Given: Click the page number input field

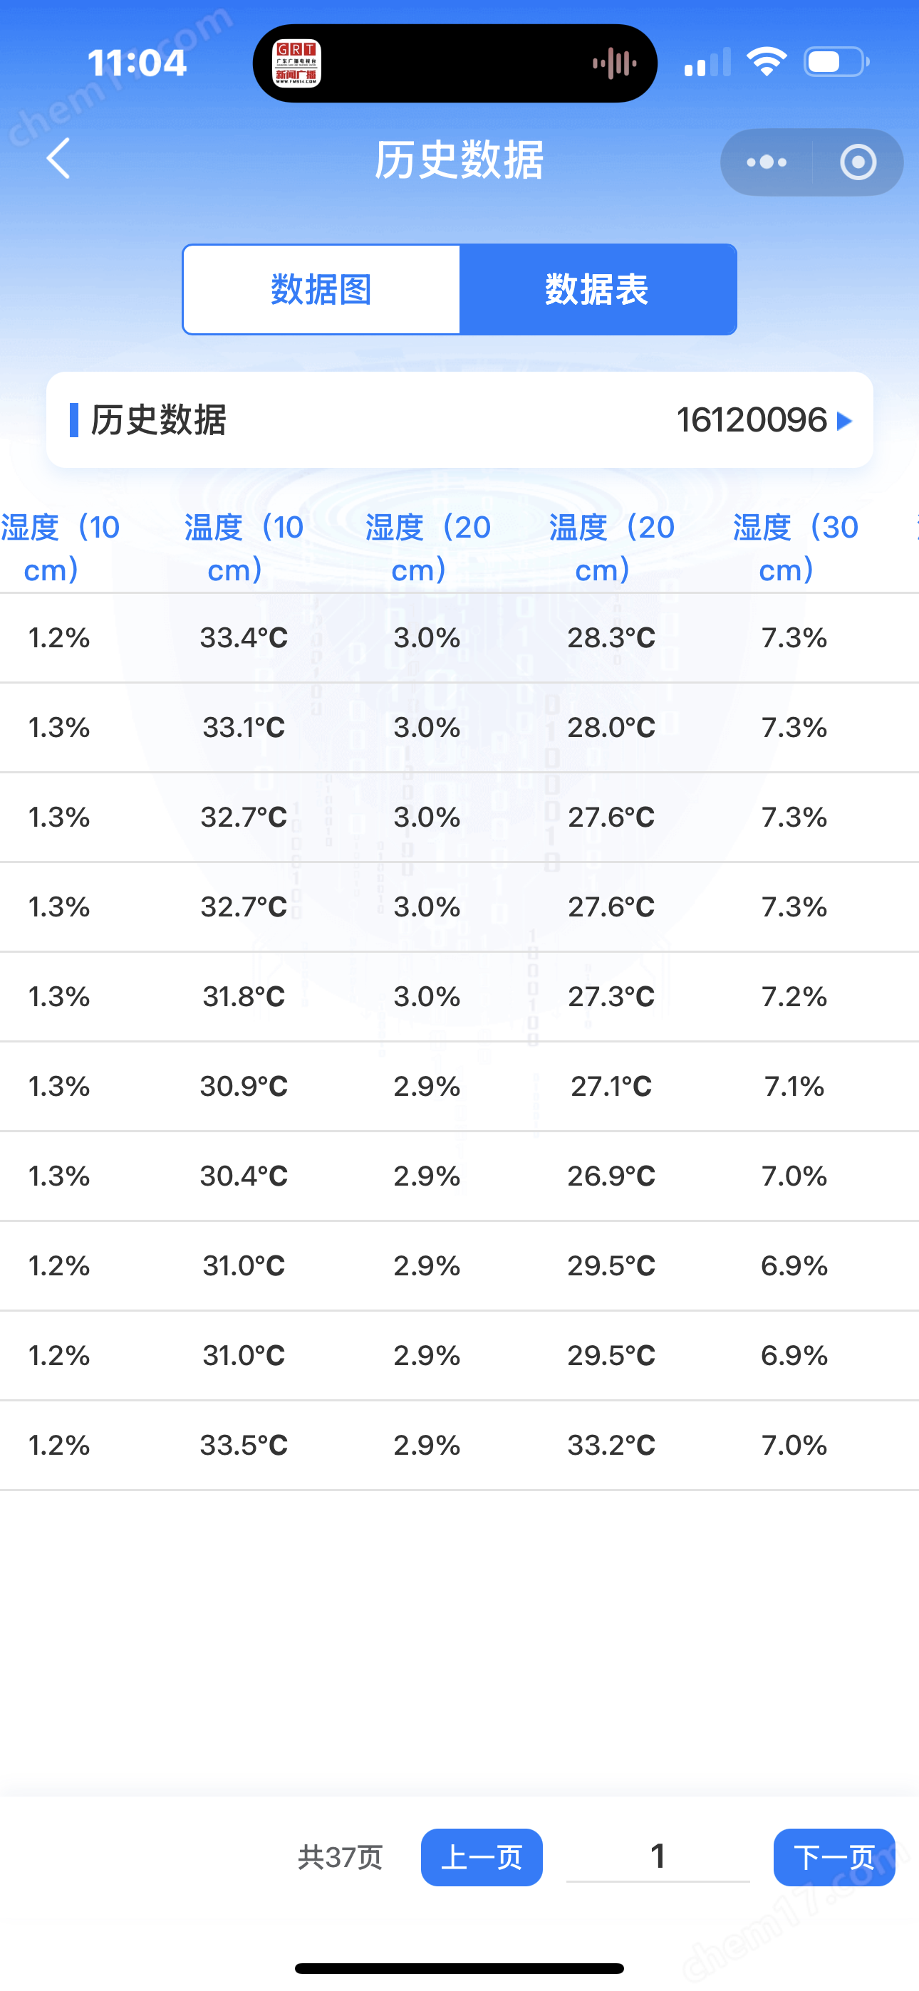Looking at the screenshot, I should pos(658,1856).
